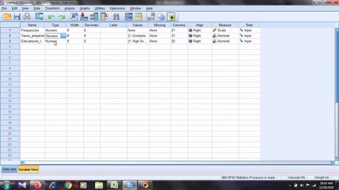Image resolution: width=339 pixels, height=190 pixels.
Task: Open the Windows Start button
Action: tap(7, 185)
